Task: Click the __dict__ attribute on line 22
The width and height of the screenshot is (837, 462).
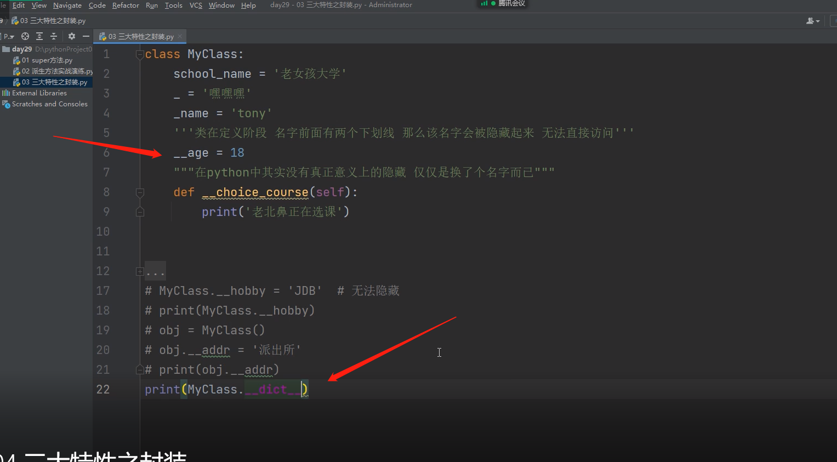Action: [272, 390]
